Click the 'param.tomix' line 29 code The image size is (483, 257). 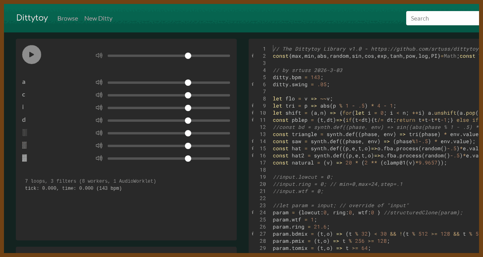click(x=322, y=248)
